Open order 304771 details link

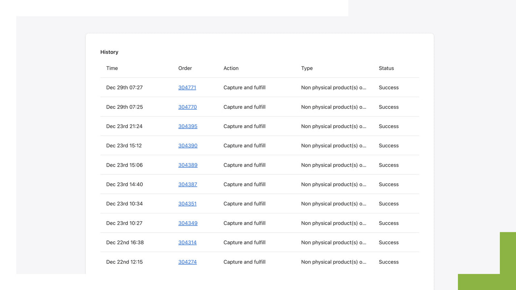tap(187, 87)
